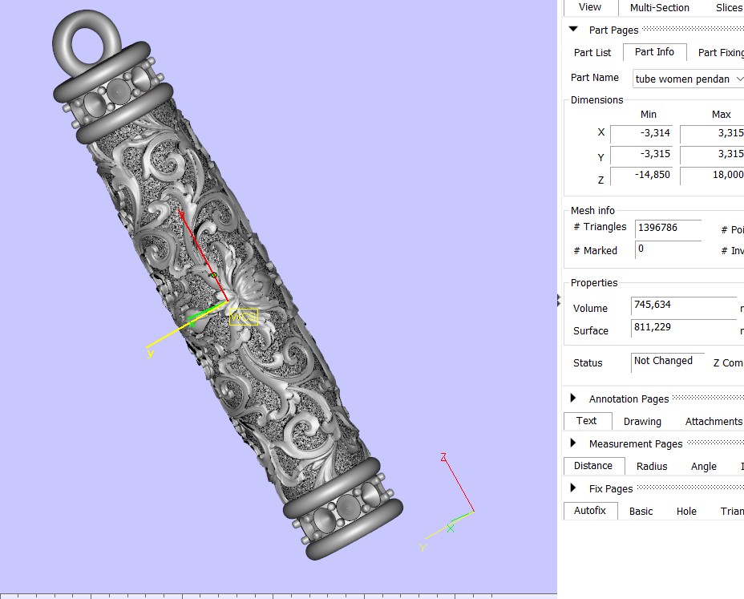Image resolution: width=744 pixels, height=599 pixels.
Task: Open the Part Fixing tab
Action: pos(720,53)
